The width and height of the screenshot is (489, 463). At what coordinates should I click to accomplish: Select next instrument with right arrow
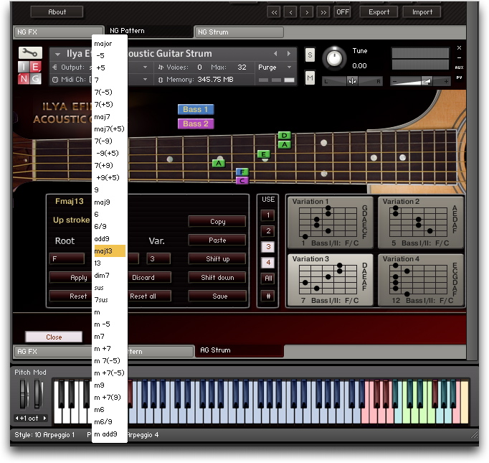click(x=289, y=54)
